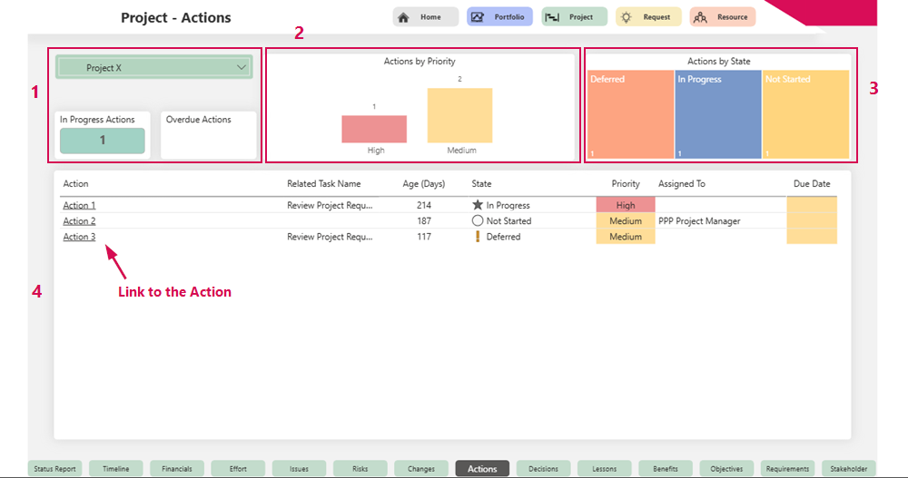Click the Project Gantt icon
Image resolution: width=908 pixels, height=478 pixels.
(552, 17)
